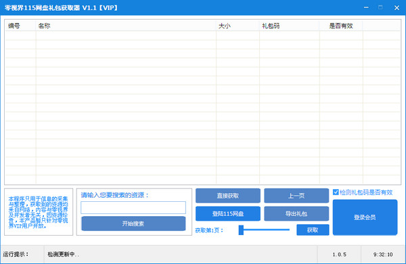Image resolution: width=406 pixels, height=264 pixels.
Task: Click the 运行提示 status label
Action: (x=16, y=255)
